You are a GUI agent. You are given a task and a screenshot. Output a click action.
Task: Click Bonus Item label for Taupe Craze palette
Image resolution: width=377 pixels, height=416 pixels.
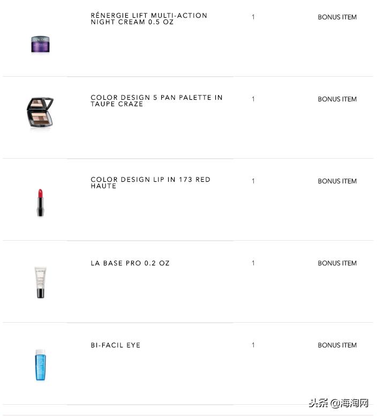point(337,99)
